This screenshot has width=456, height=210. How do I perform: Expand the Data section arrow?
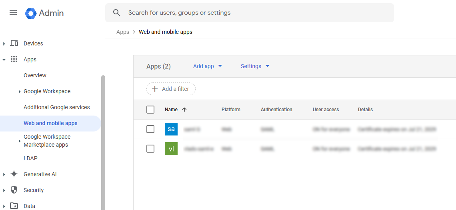pos(4,206)
